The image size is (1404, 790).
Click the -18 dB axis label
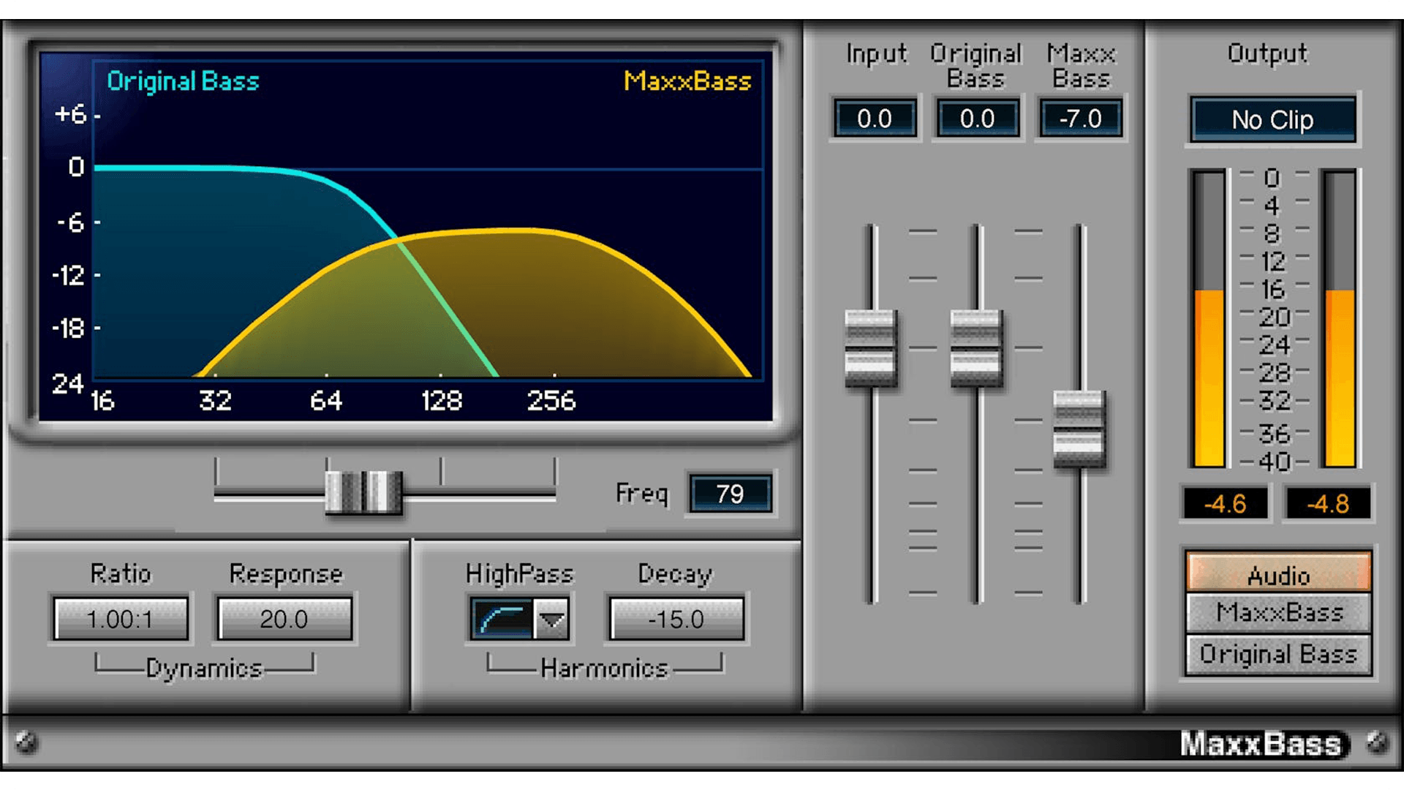pyautogui.click(x=69, y=328)
